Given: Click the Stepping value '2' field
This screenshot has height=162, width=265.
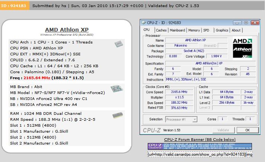Looking at the screenshot, I should coord(248,69).
